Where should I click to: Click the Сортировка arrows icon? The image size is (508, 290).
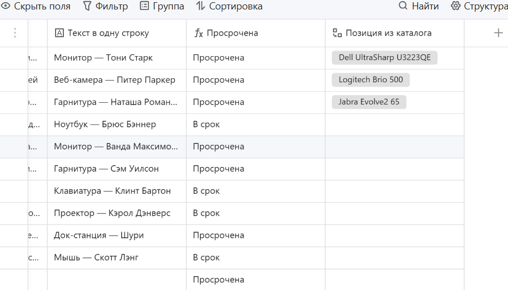pyautogui.click(x=201, y=6)
